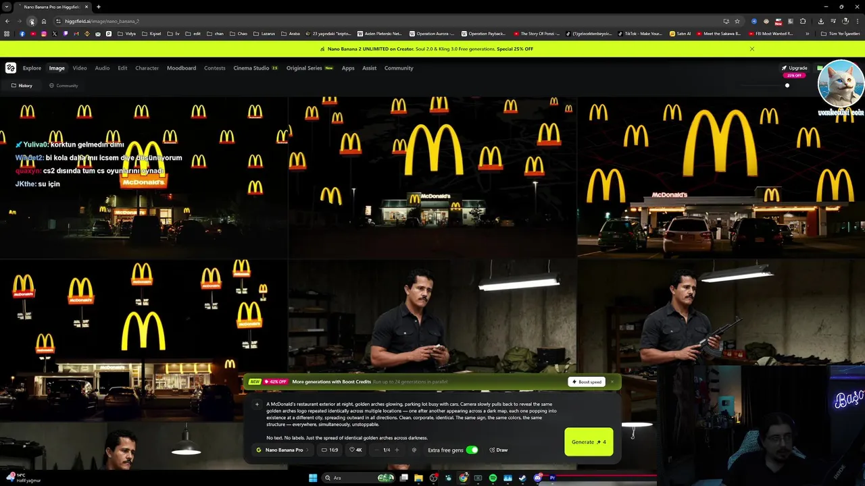Open the Apps page
The image size is (865, 486).
pos(348,68)
